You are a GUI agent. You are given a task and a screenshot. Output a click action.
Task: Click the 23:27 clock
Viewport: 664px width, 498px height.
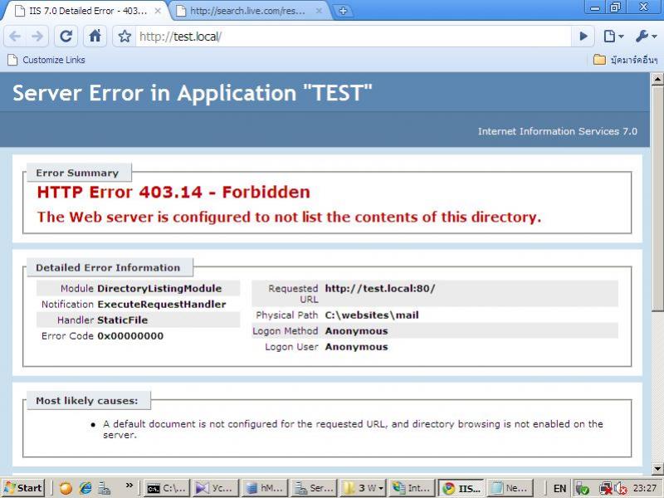645,488
